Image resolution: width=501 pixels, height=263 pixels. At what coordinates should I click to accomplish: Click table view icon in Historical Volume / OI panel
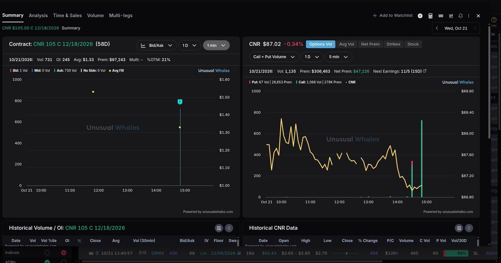218,228
